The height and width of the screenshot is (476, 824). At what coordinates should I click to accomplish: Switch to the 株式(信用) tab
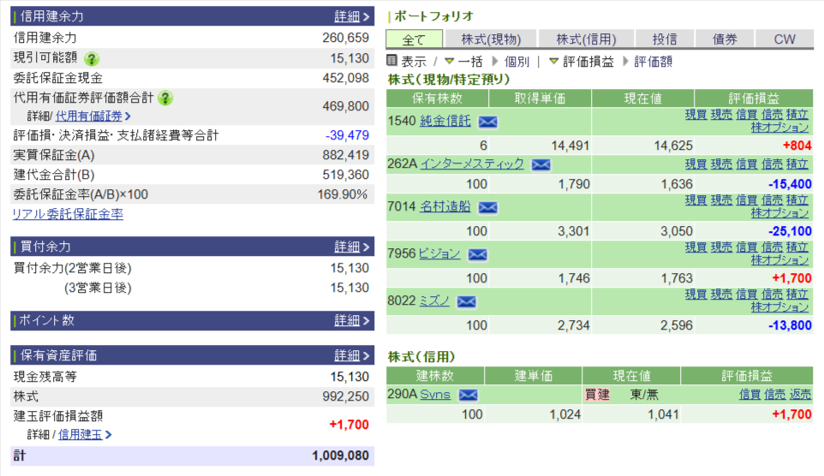[x=586, y=39]
